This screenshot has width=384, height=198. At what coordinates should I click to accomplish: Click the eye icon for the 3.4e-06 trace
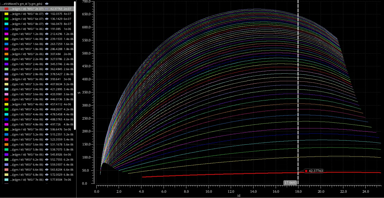(47, 89)
